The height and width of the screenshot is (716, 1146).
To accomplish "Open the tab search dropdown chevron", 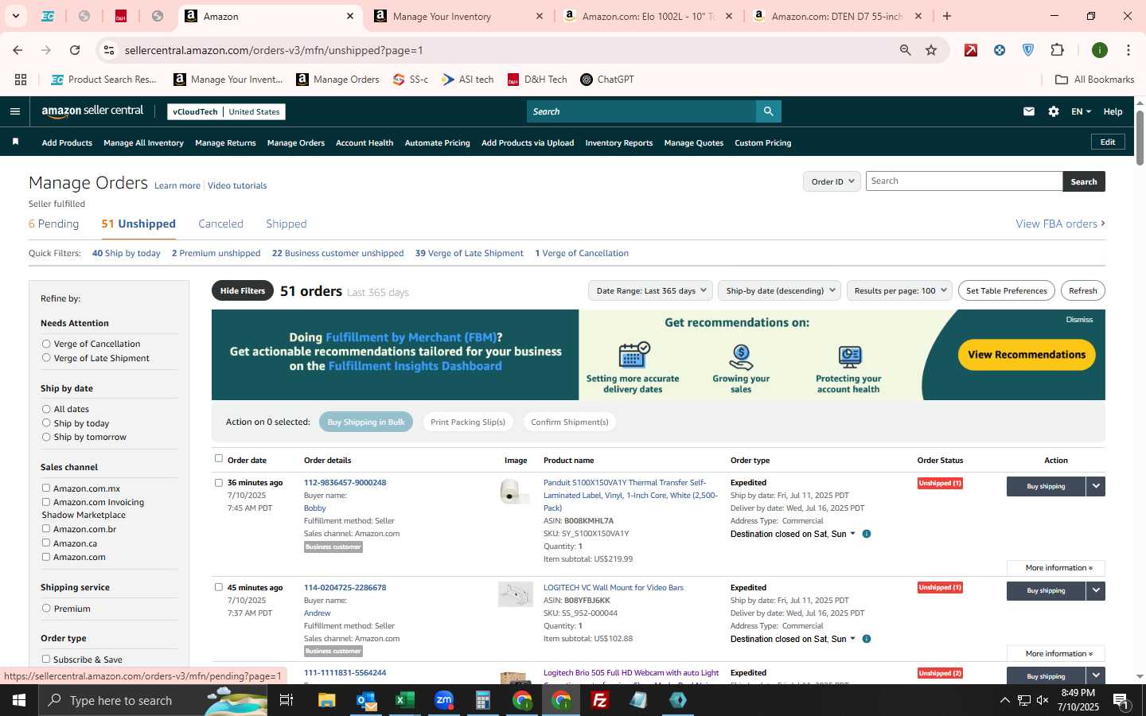I will [x=15, y=16].
